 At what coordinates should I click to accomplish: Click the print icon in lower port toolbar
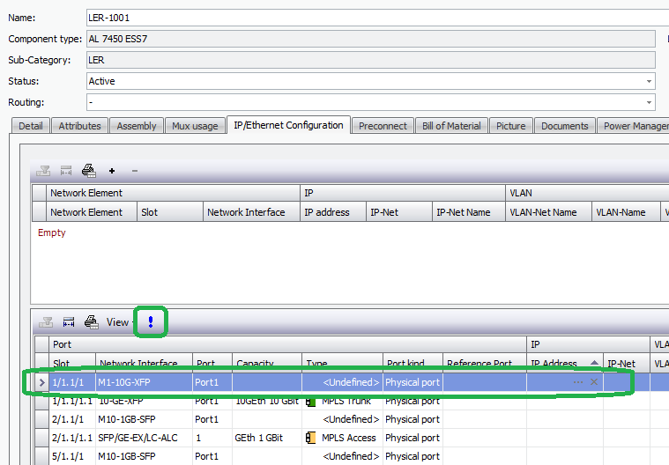click(x=92, y=321)
